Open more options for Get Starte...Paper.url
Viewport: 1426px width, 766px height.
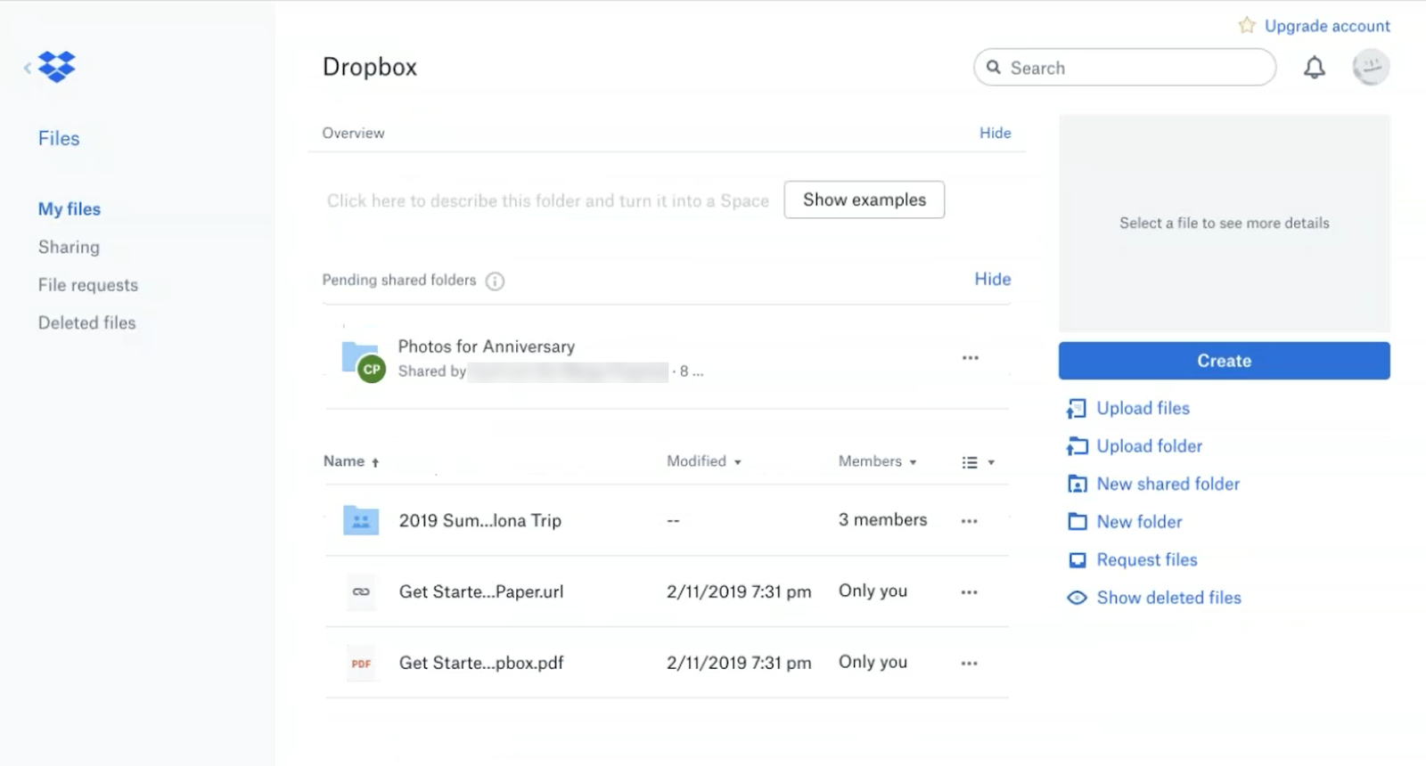coord(970,592)
